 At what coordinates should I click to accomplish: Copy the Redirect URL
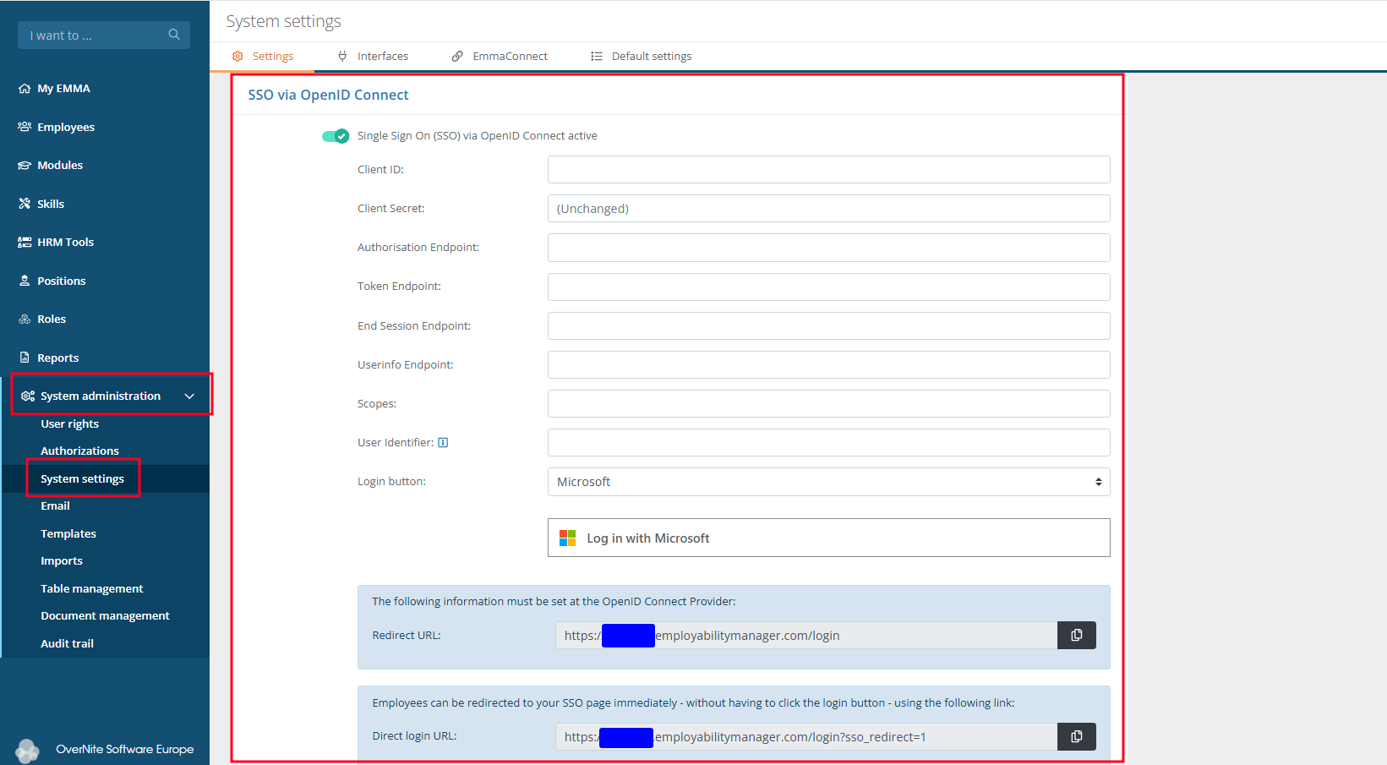pos(1077,636)
